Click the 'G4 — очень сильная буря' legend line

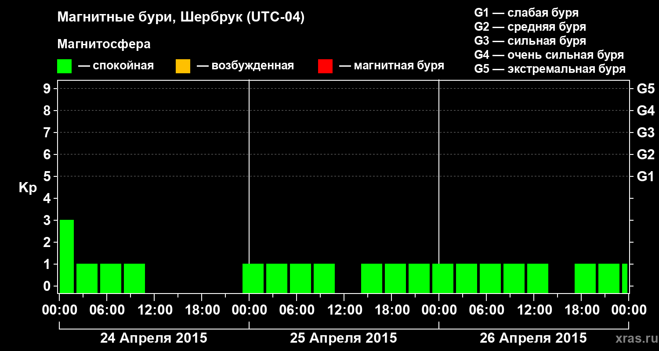click(549, 55)
